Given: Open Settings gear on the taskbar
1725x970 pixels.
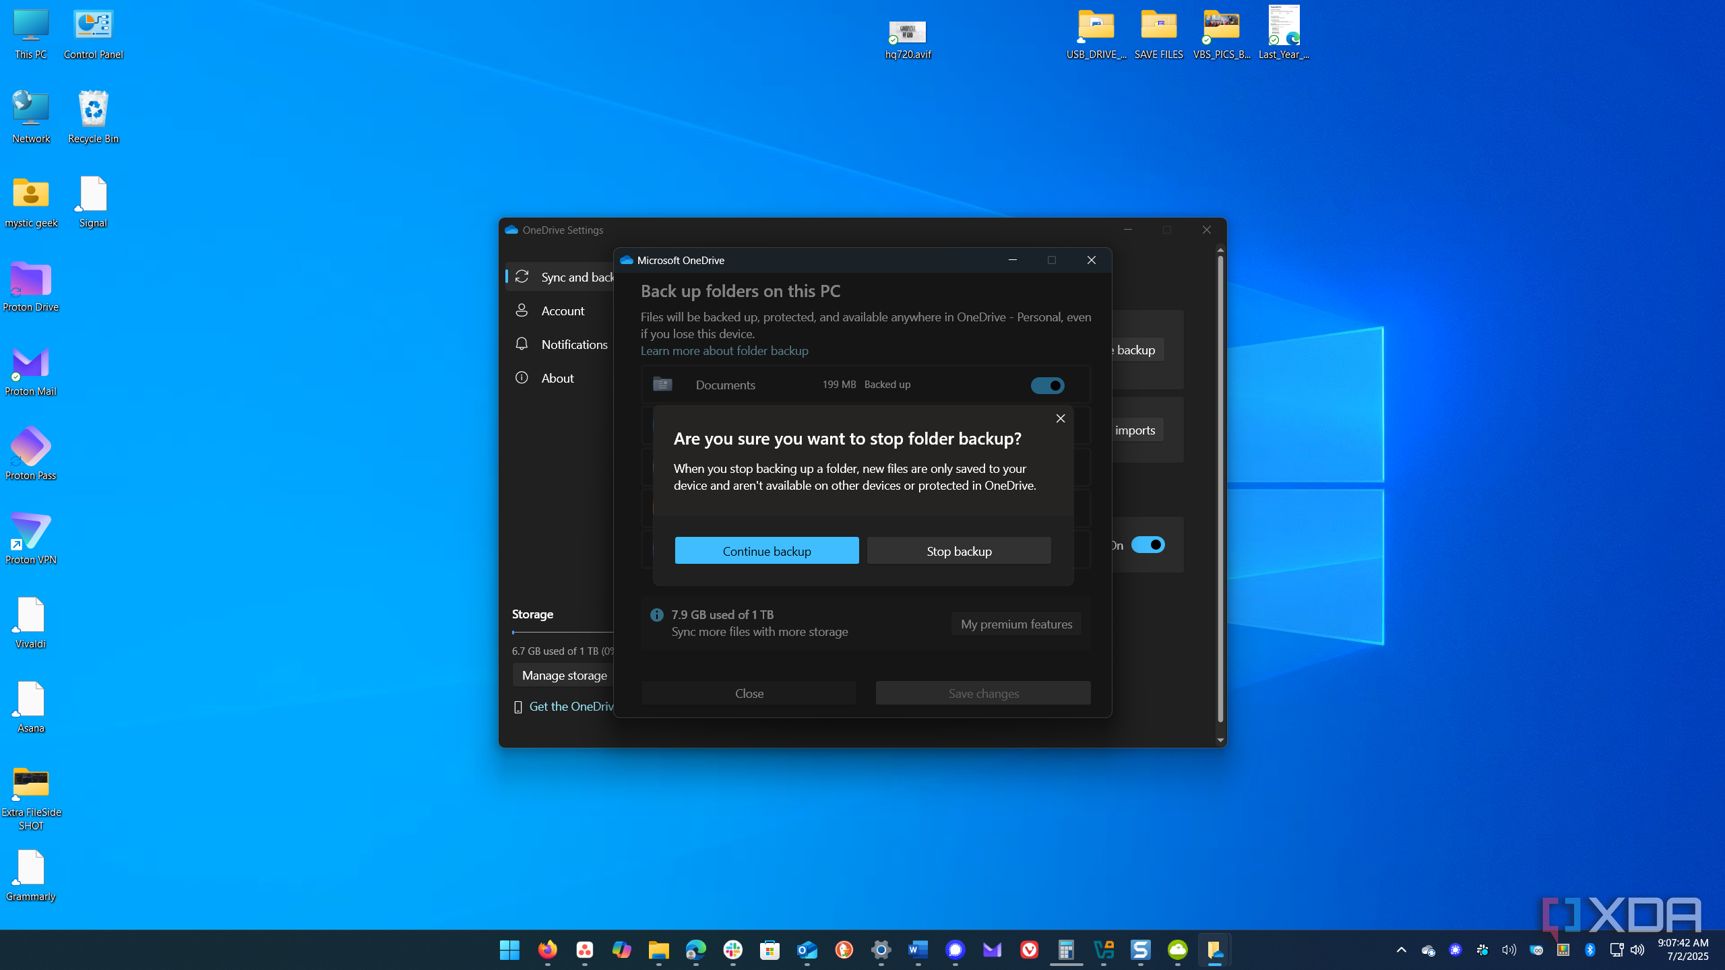Looking at the screenshot, I should 881,950.
